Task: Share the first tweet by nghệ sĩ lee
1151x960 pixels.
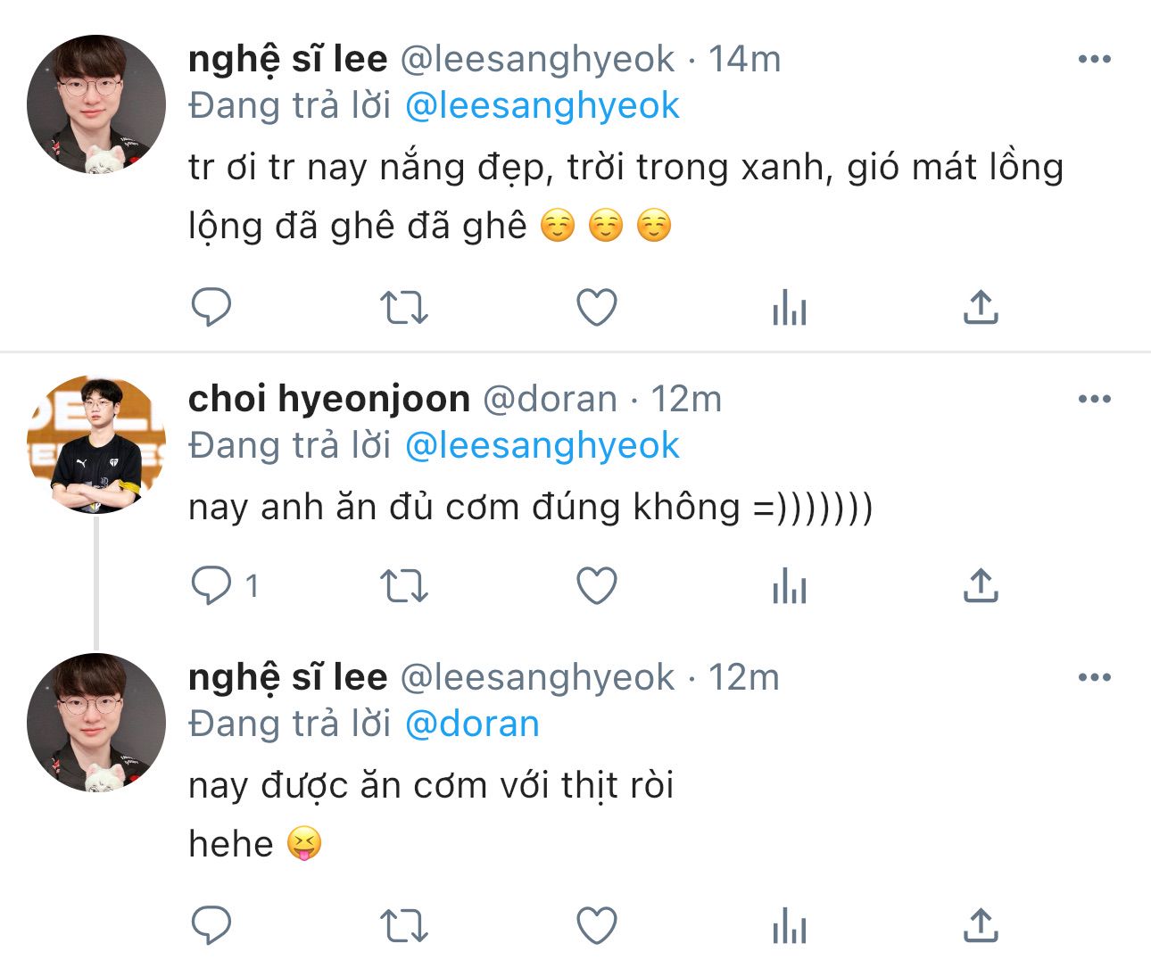Action: (981, 308)
